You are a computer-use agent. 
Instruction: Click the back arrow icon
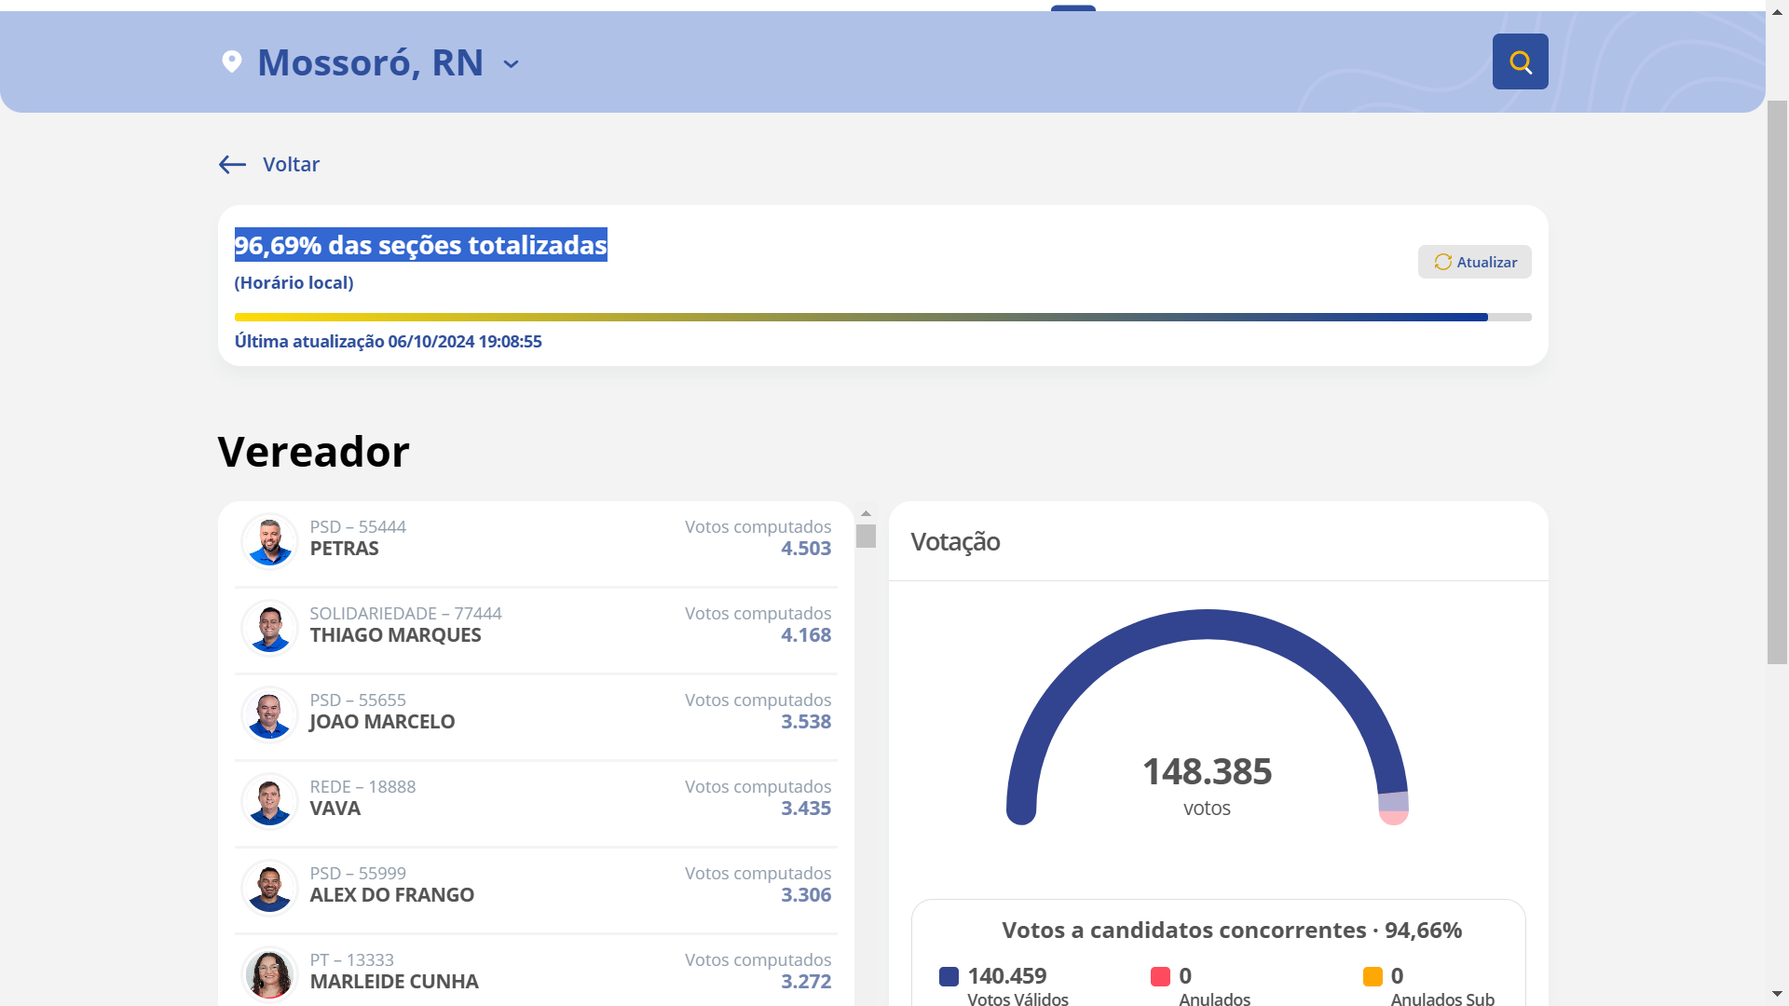pyautogui.click(x=232, y=165)
